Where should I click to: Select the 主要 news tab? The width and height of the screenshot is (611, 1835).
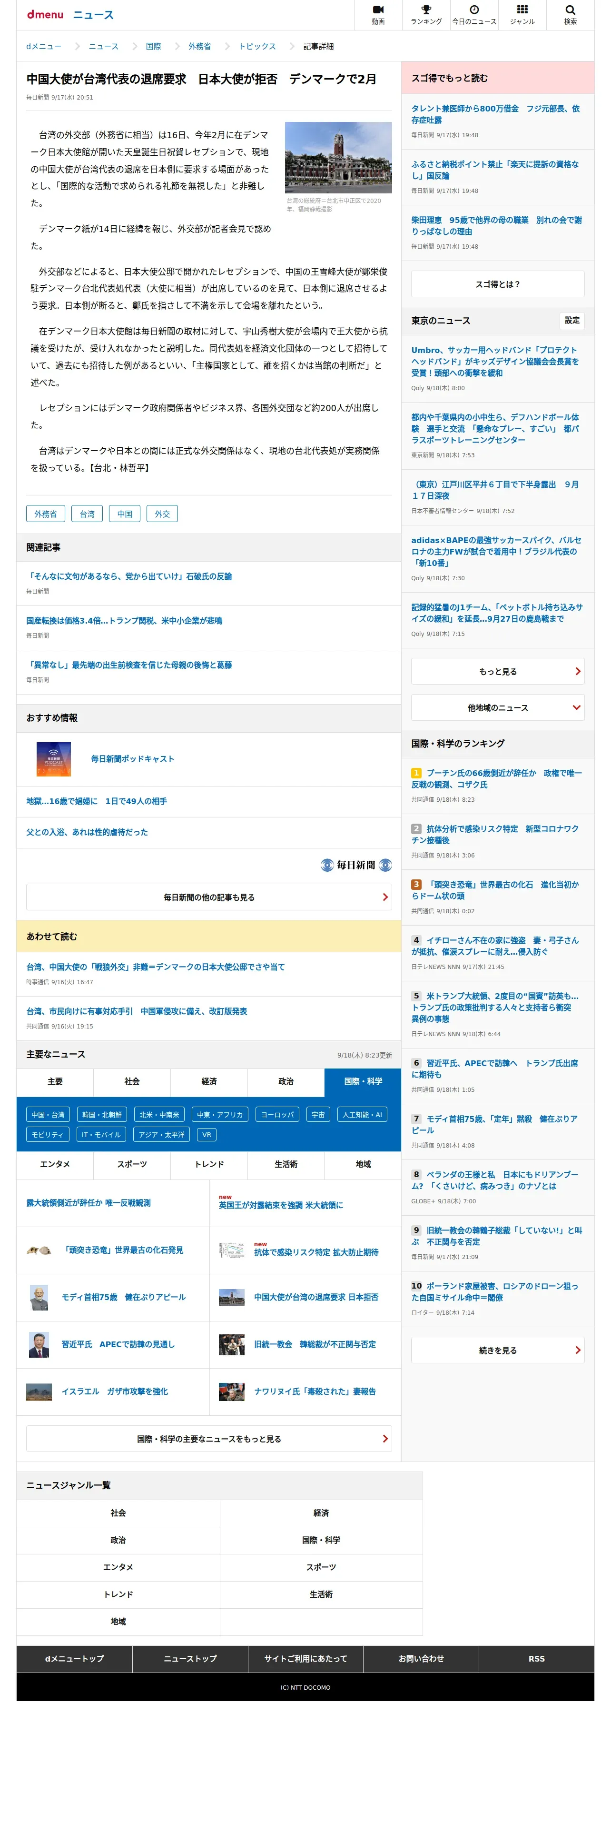[55, 1081]
